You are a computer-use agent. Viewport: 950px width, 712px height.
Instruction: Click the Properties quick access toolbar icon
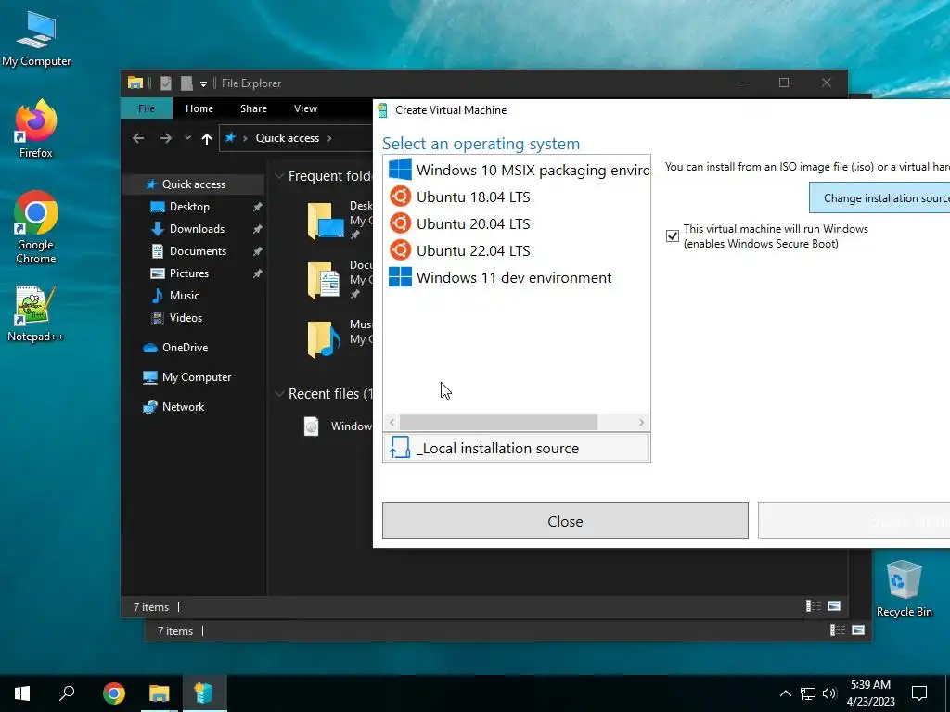(x=165, y=83)
